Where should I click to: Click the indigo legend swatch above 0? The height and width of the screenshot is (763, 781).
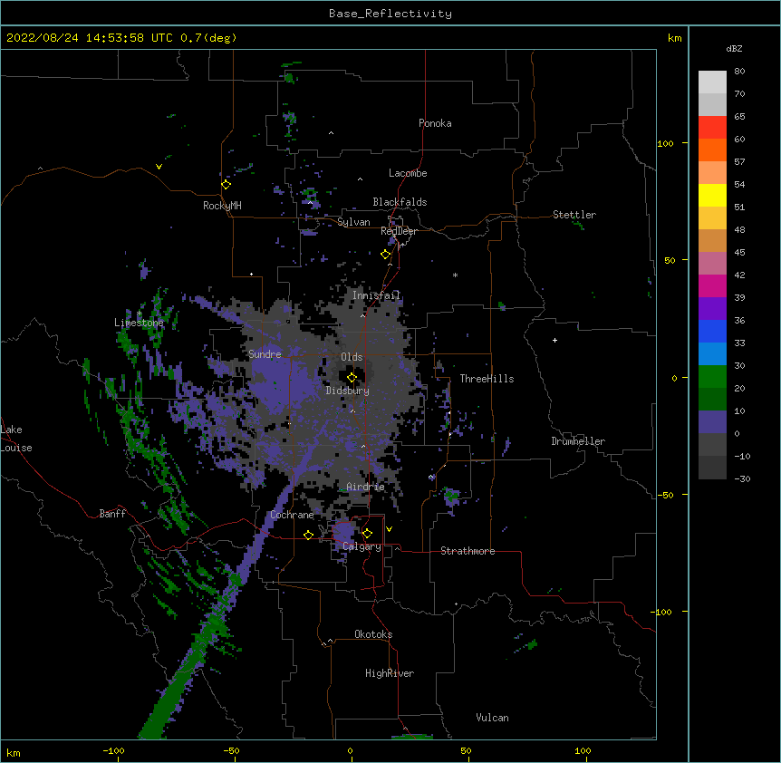pyautogui.click(x=712, y=422)
